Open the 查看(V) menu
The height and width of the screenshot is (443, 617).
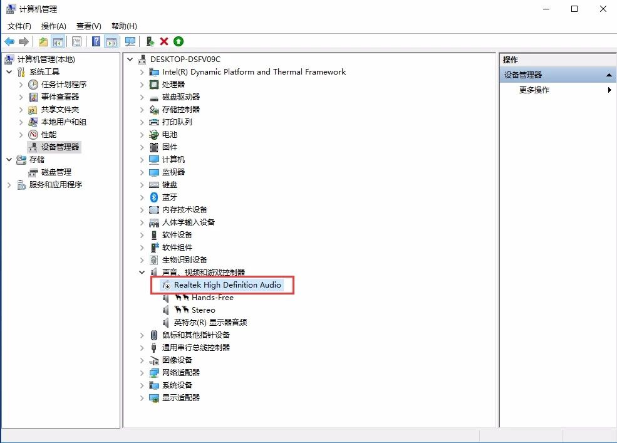coord(88,26)
